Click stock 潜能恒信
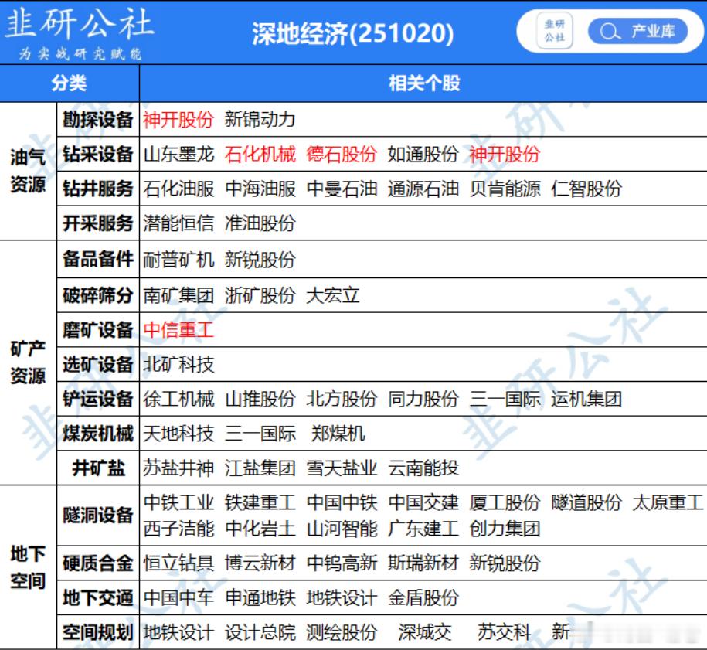Viewport: 707px width, 650px height. [178, 223]
